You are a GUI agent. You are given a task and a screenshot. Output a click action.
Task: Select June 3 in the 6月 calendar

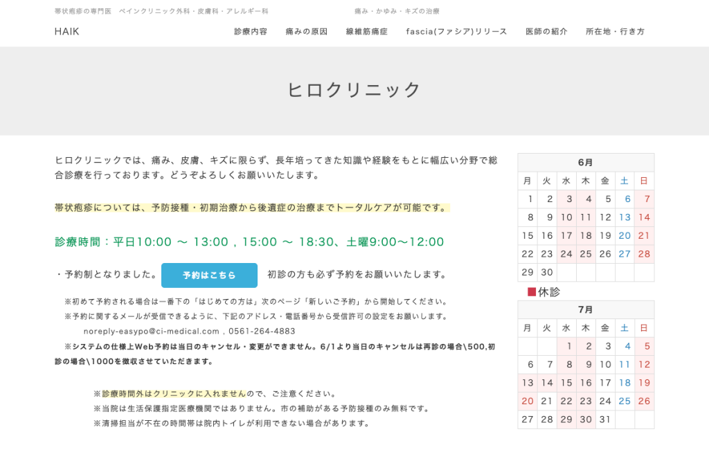click(x=566, y=199)
